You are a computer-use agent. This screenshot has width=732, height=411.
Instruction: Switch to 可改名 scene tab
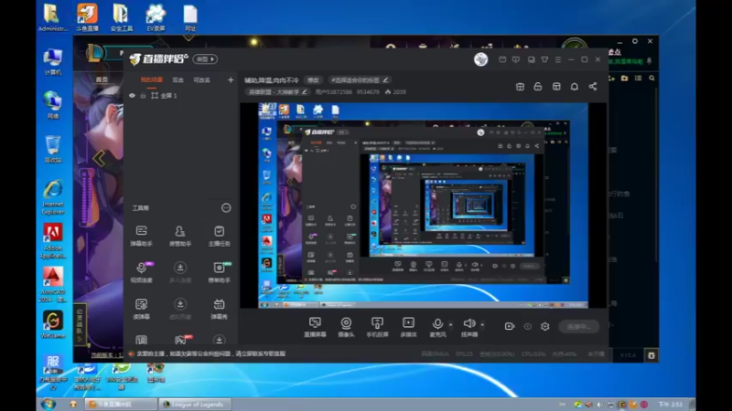click(x=201, y=80)
